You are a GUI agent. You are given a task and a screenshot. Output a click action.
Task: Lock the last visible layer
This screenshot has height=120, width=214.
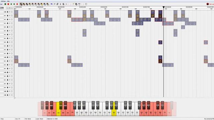pos(7,95)
